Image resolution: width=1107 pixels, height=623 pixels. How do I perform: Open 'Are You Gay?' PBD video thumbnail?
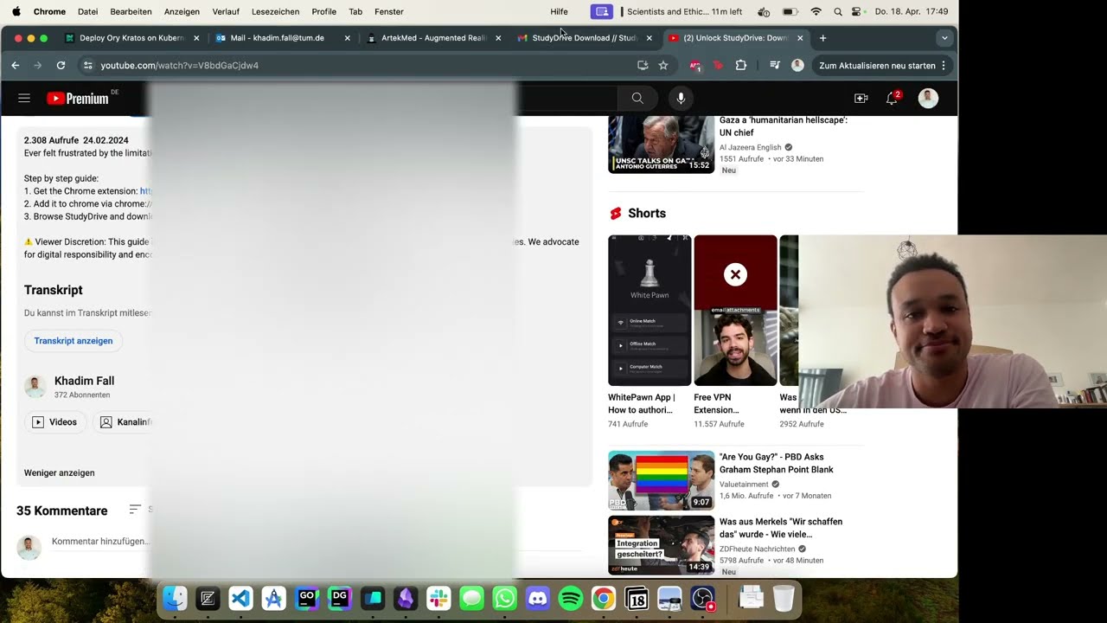(x=662, y=480)
